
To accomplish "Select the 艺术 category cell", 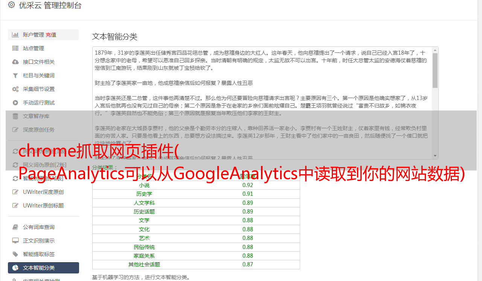I will click(144, 238).
